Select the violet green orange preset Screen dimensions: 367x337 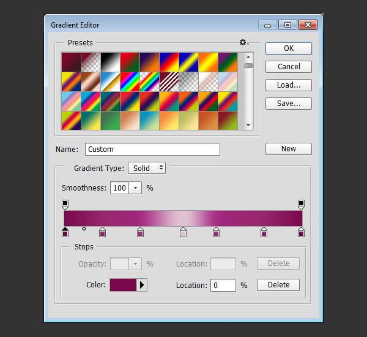click(x=228, y=62)
